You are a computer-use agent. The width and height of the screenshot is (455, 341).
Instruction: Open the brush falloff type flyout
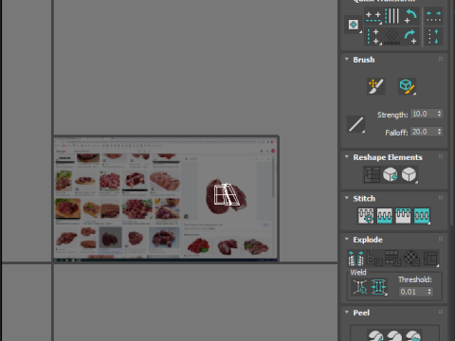355,124
